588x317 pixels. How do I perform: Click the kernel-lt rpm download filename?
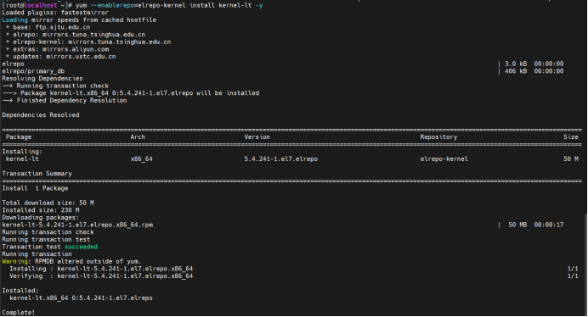(77, 225)
